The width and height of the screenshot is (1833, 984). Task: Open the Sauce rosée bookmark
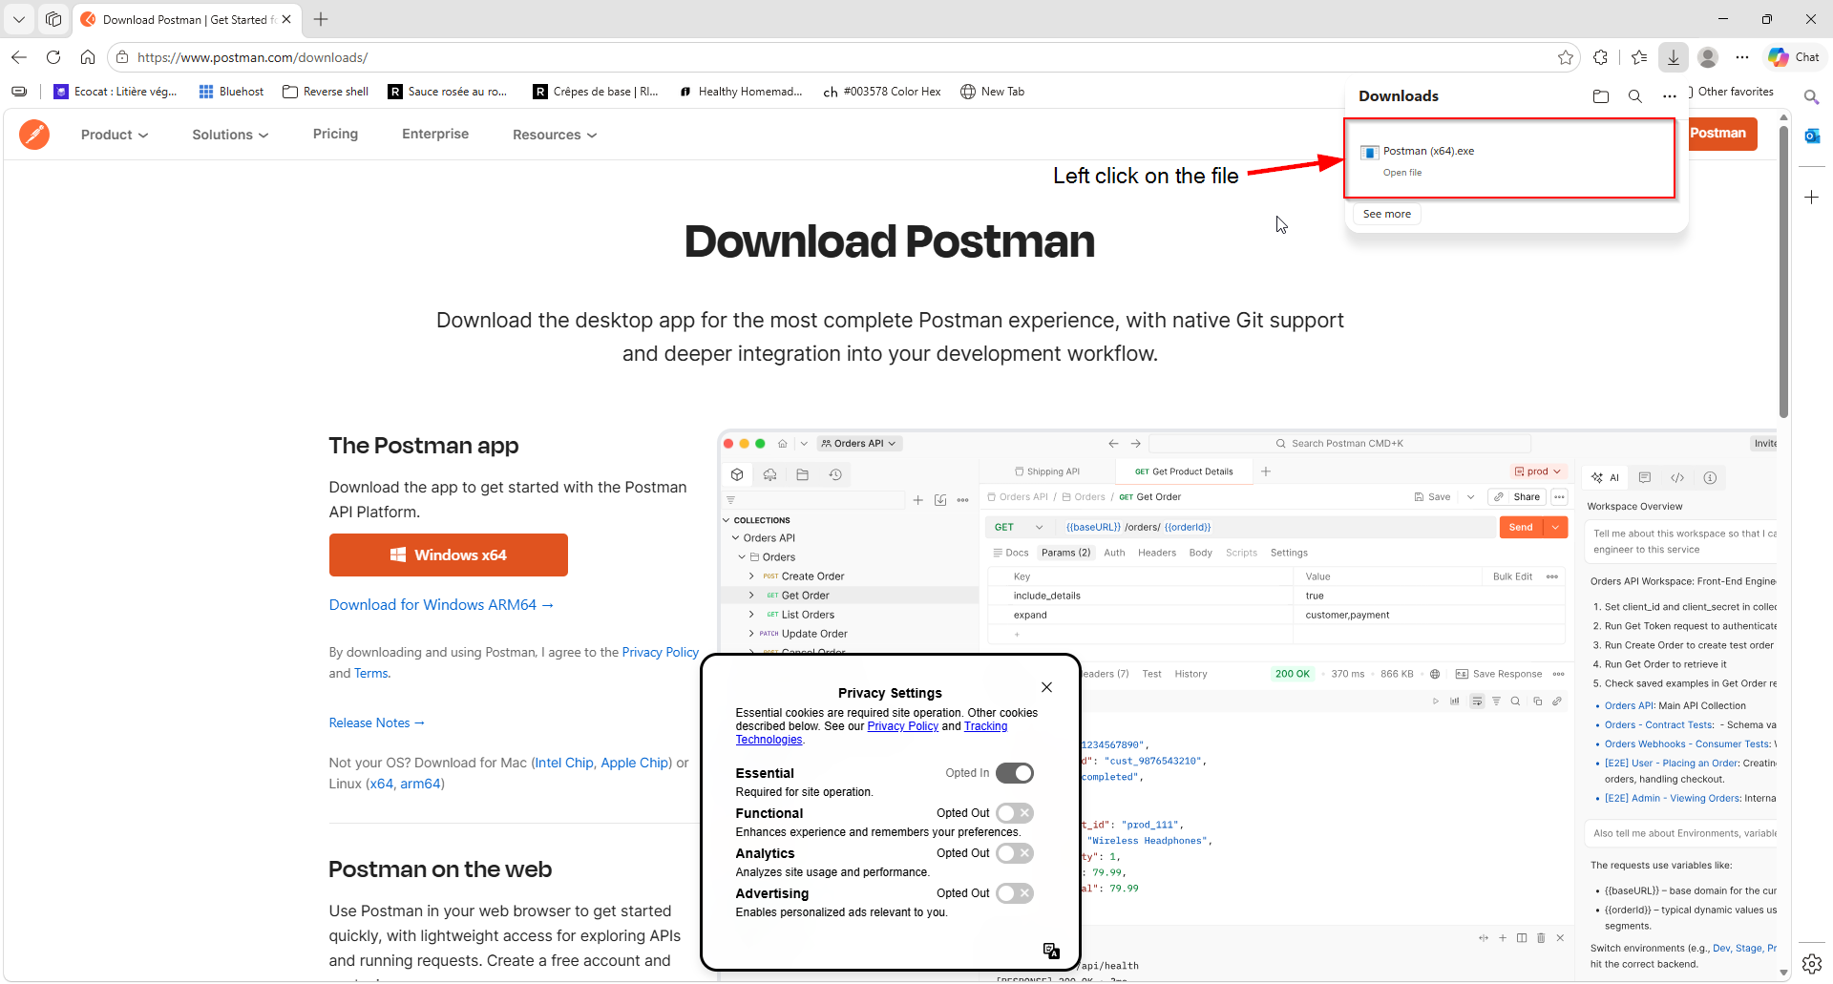click(x=448, y=92)
